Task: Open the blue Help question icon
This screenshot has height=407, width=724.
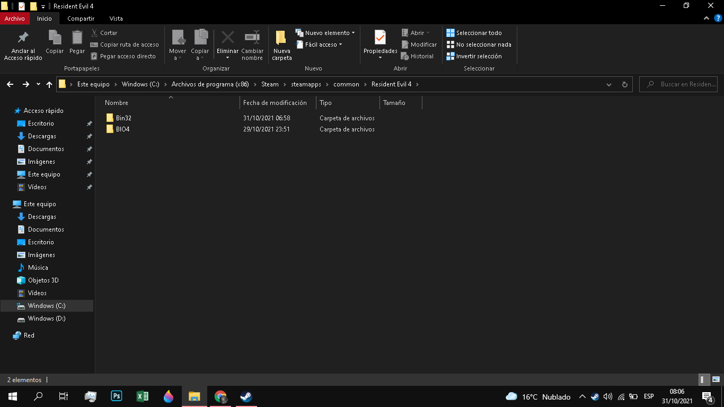Action: click(718, 19)
